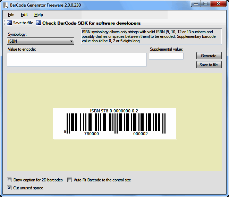The width and height of the screenshot is (229, 197).
Task: Expand the Symbology list using its arrow
Action: [71, 41]
